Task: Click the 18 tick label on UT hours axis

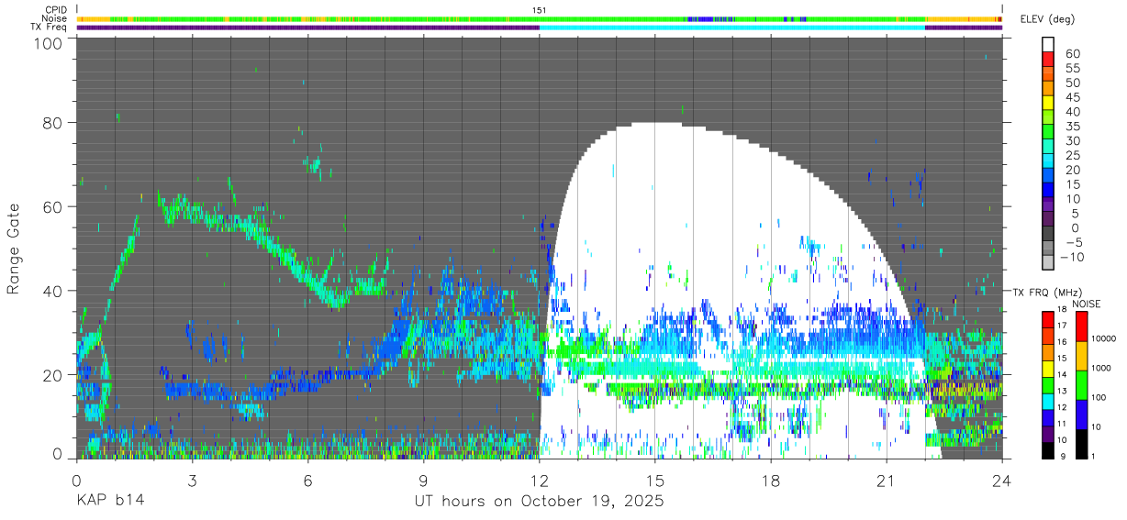Action: (771, 481)
